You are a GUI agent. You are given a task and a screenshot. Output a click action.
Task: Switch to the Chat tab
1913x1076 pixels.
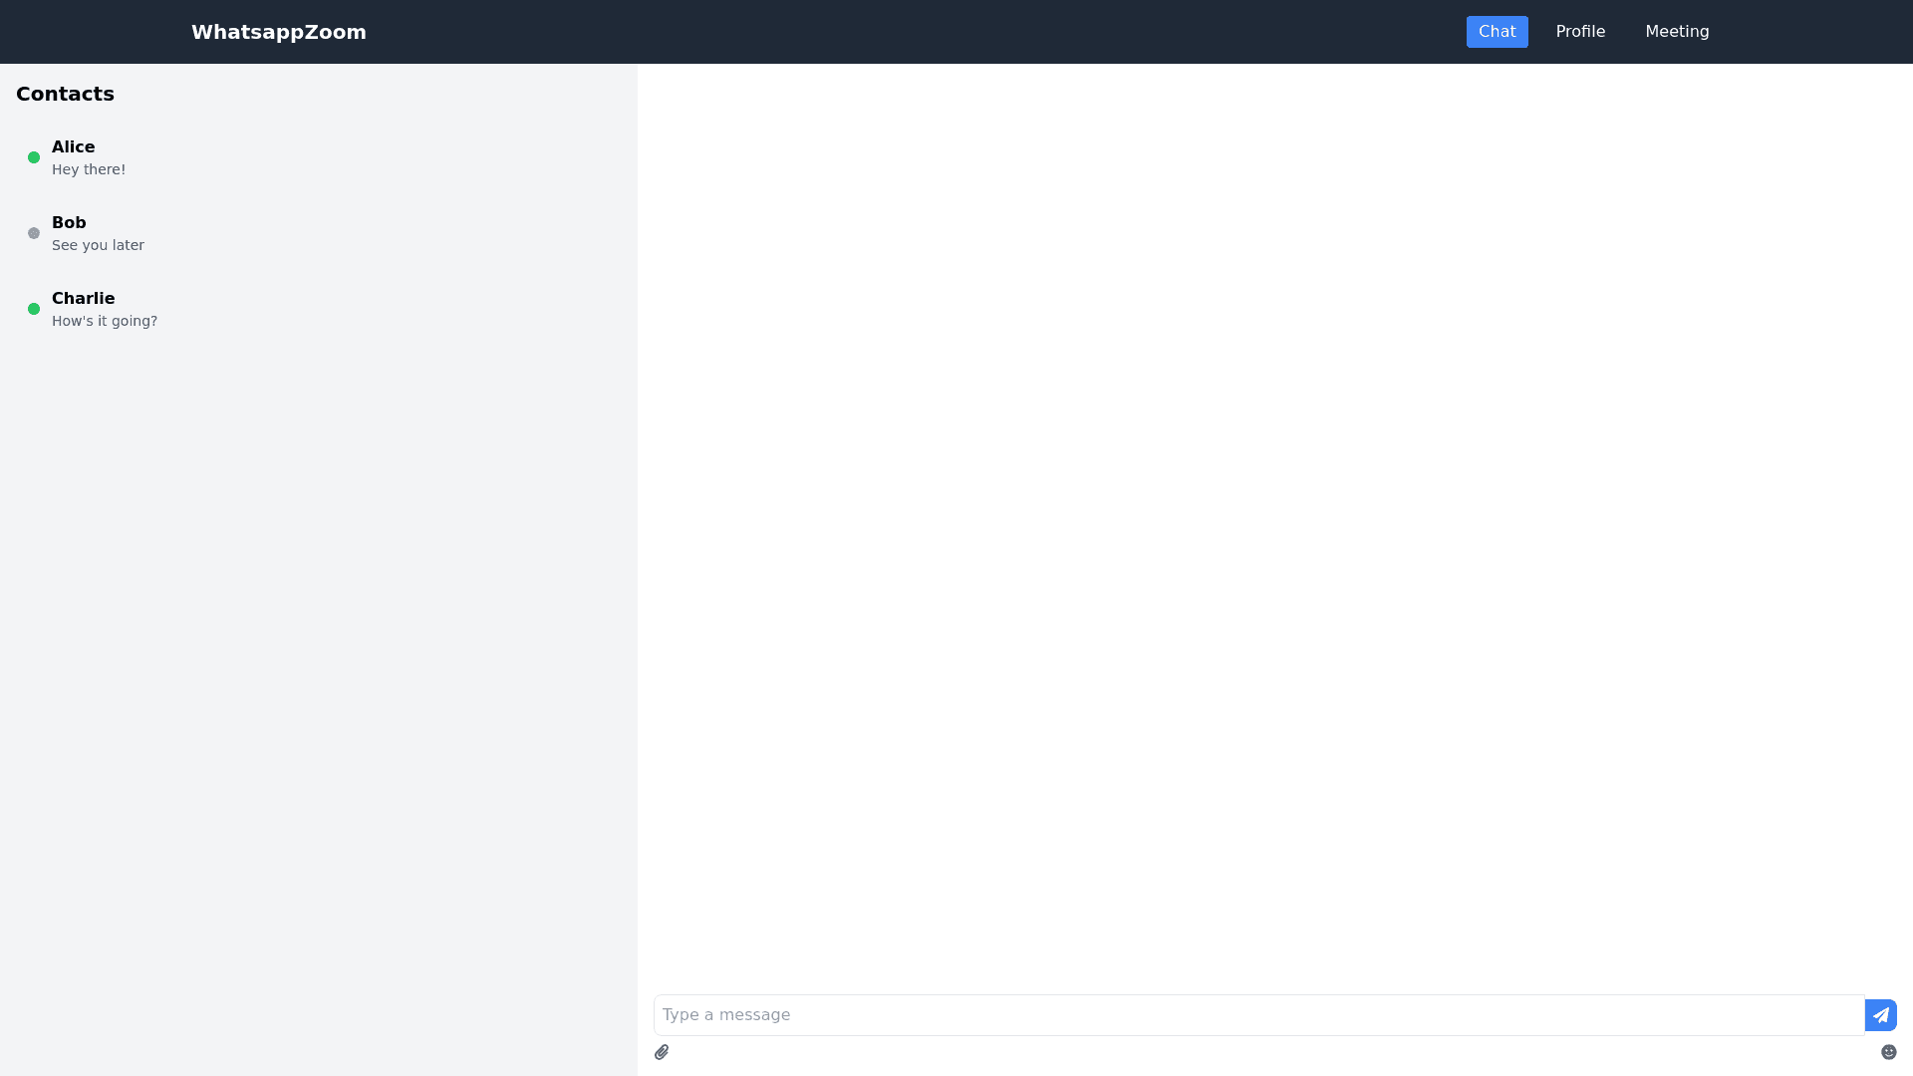click(1497, 32)
